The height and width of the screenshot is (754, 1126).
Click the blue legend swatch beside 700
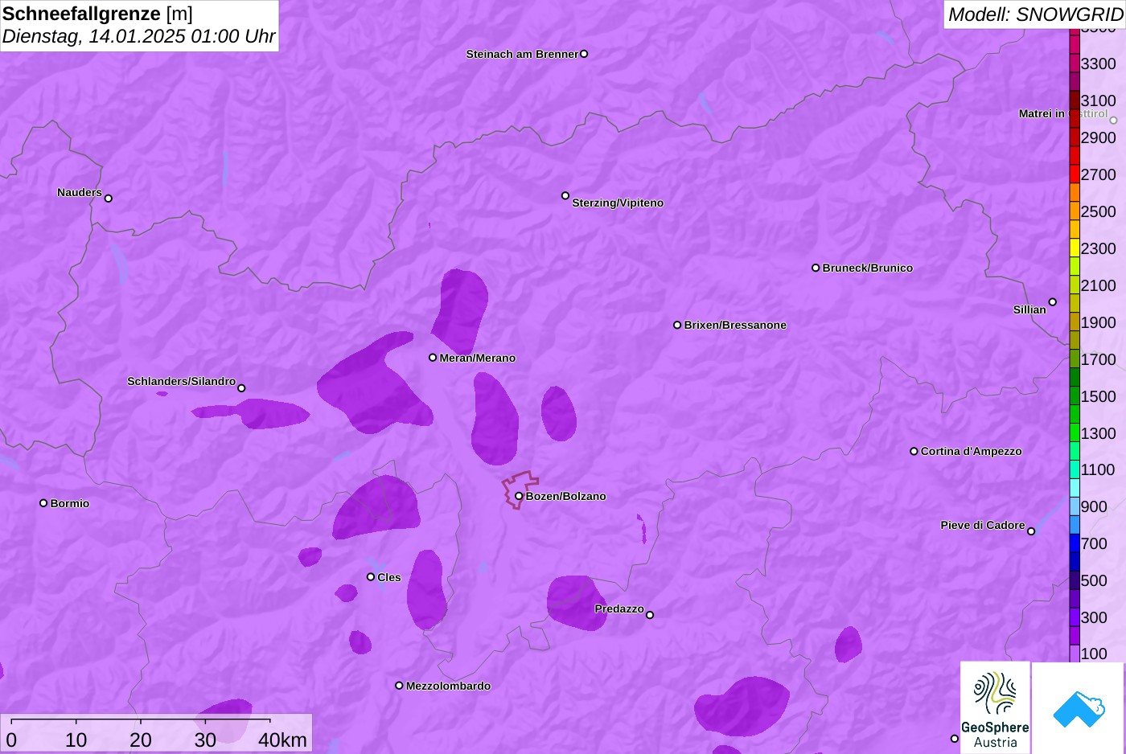click(1075, 543)
